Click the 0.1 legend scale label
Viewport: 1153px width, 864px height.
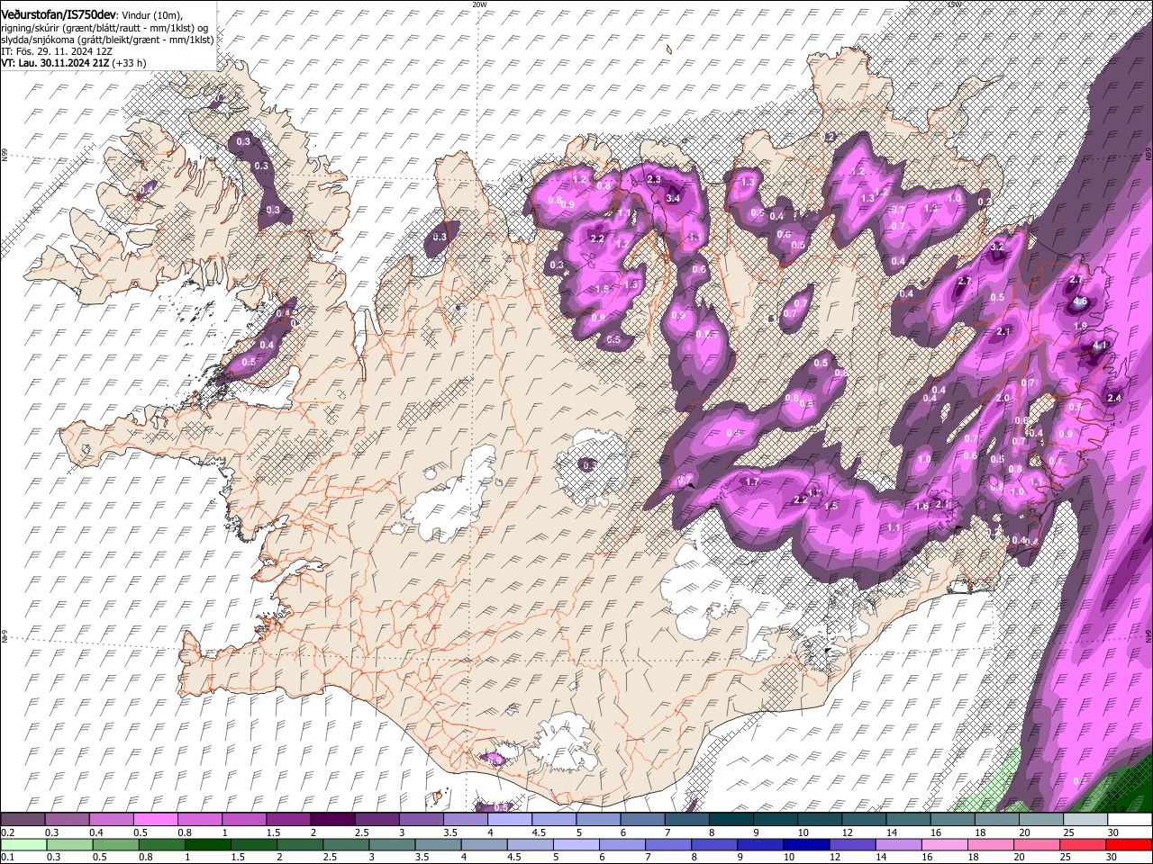8,857
